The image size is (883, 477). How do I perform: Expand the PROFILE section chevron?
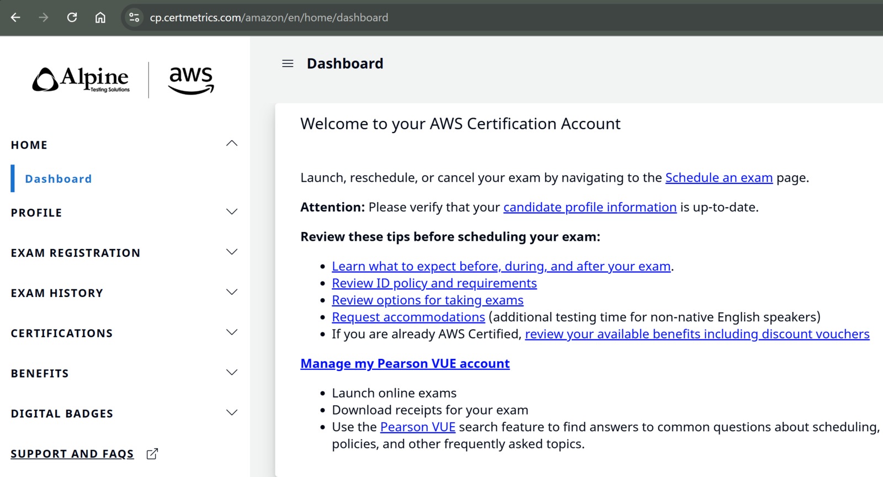coord(232,212)
